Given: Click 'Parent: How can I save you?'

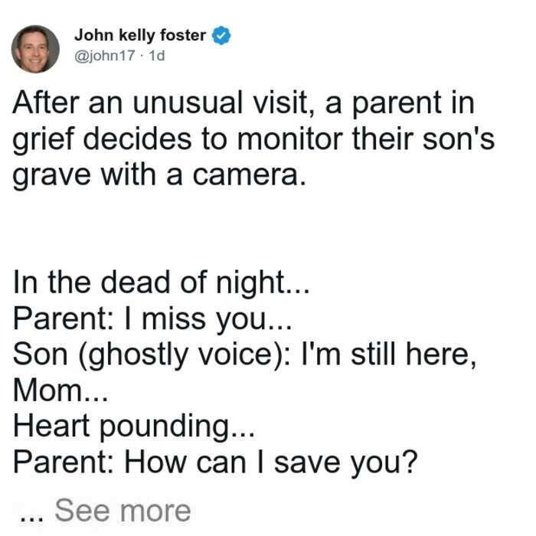Looking at the screenshot, I should point(215,462).
